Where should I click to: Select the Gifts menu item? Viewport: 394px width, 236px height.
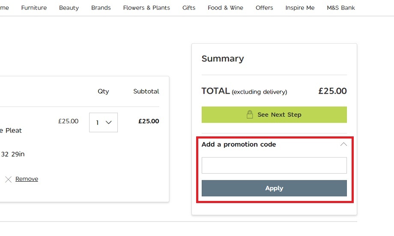[189, 8]
